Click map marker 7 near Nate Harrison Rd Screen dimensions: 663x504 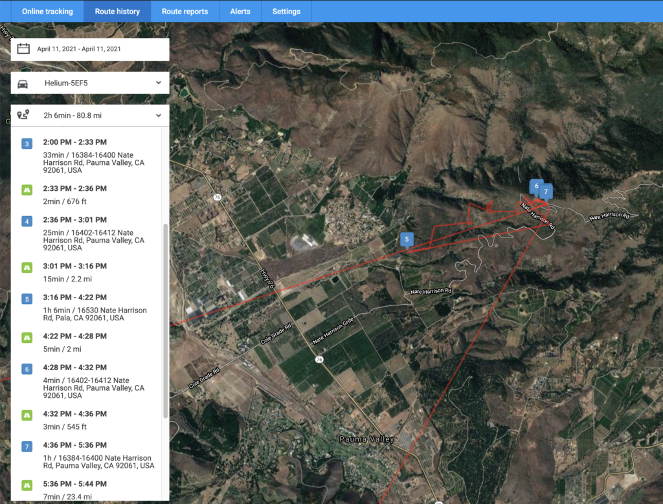click(546, 192)
